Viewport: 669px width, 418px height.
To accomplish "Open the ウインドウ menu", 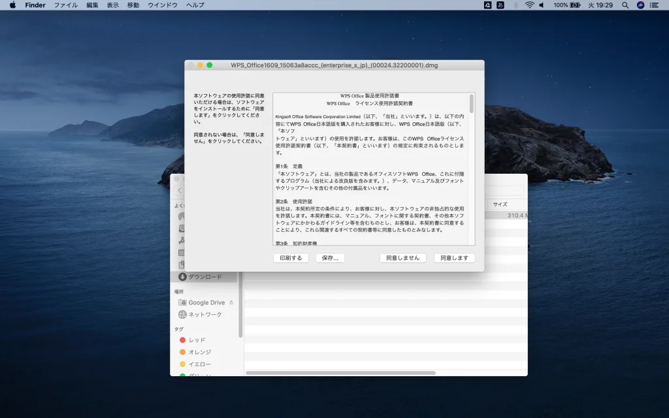I will pos(163,5).
